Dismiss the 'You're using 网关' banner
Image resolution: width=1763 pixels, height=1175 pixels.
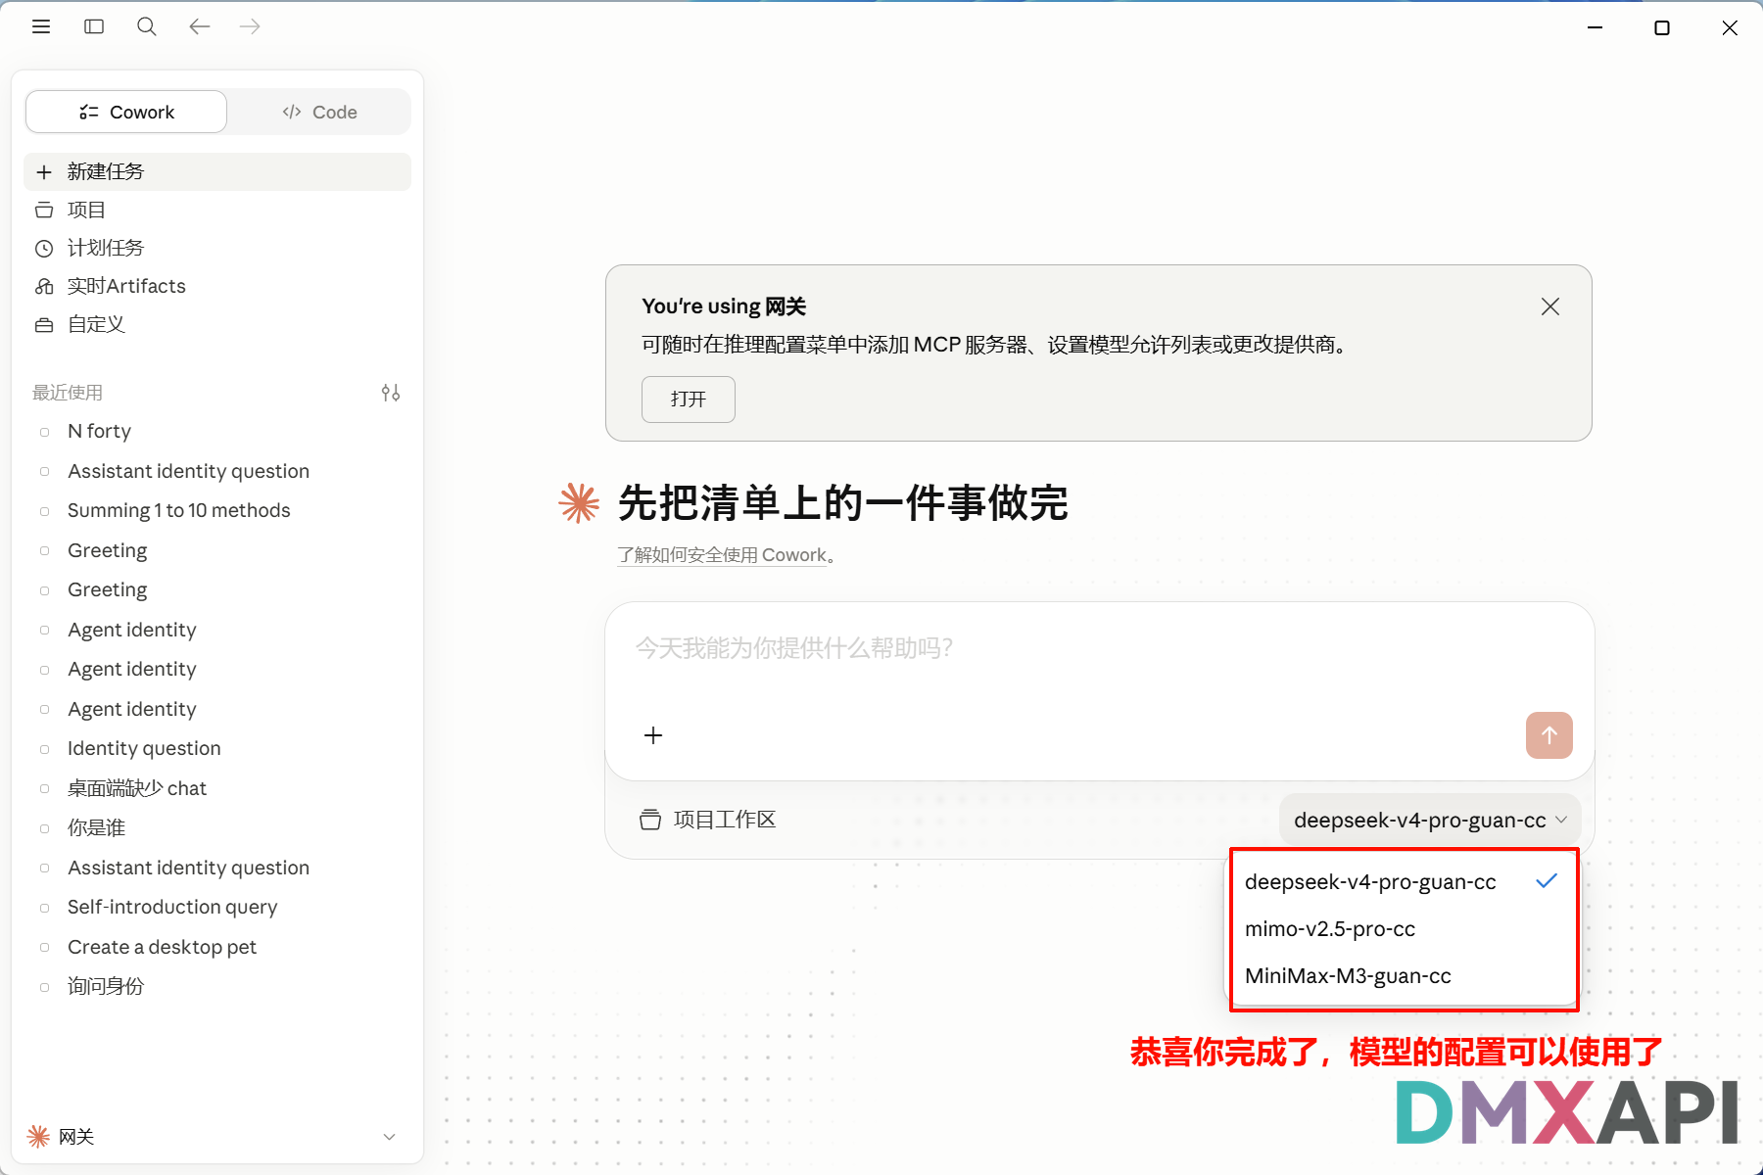click(1550, 306)
